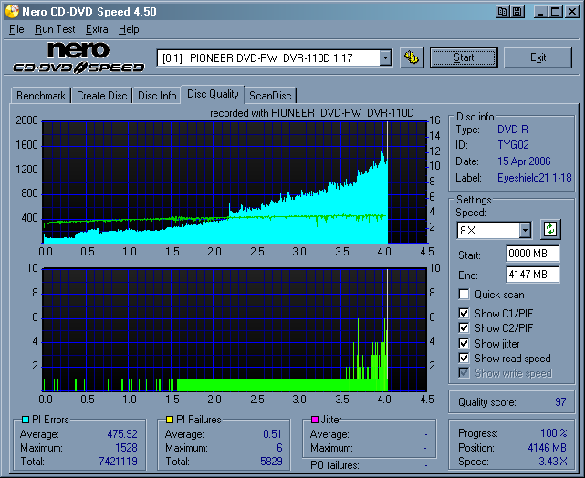The width and height of the screenshot is (585, 478).
Task: Click the recorded with PIONEER caption
Action: (312, 113)
